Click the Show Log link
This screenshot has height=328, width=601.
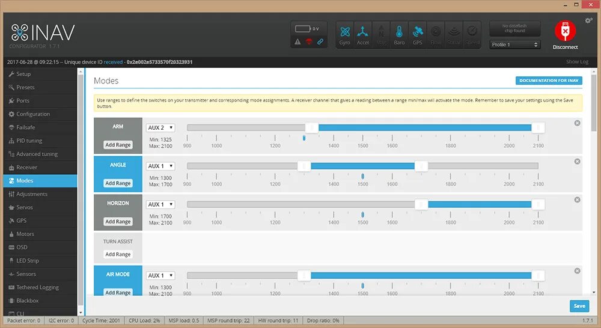(x=577, y=62)
